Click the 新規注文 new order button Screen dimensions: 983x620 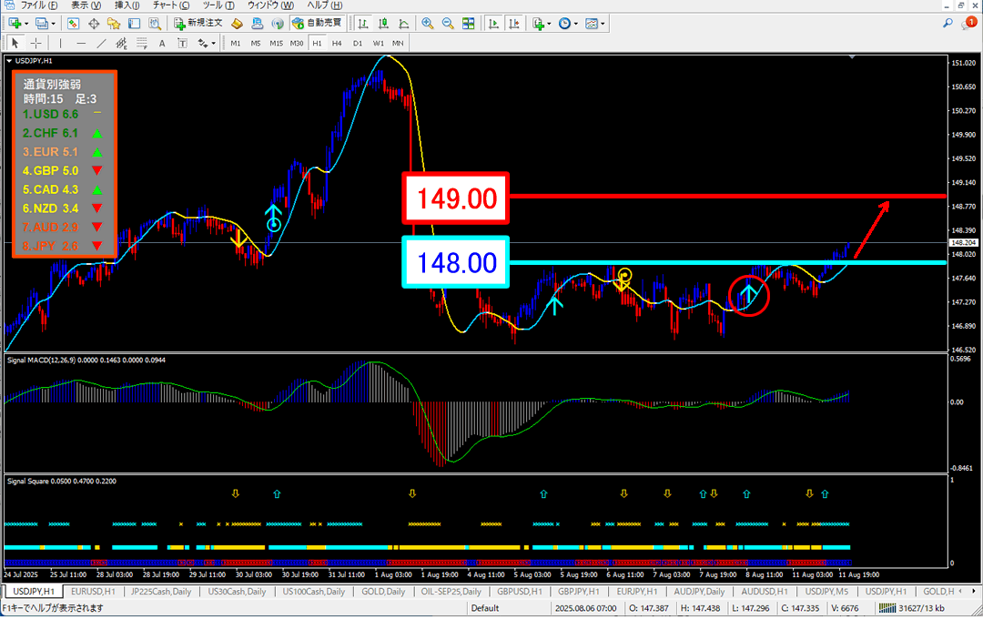[x=198, y=23]
